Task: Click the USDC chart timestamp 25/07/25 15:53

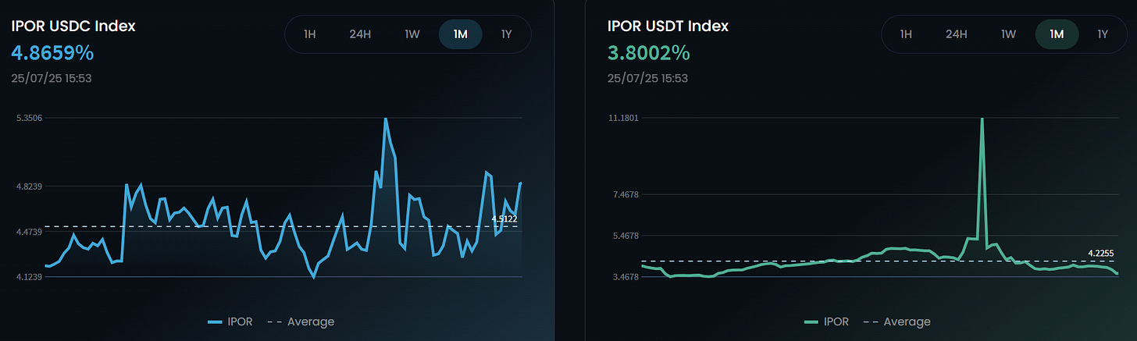Action: coord(52,78)
